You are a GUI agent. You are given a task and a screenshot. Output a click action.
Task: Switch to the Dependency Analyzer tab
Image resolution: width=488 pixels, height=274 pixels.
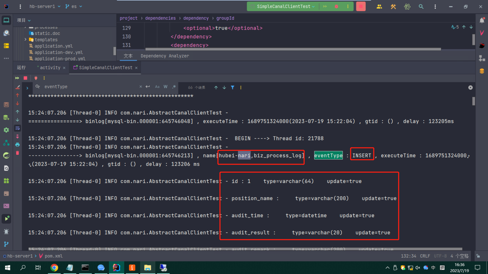coord(165,56)
